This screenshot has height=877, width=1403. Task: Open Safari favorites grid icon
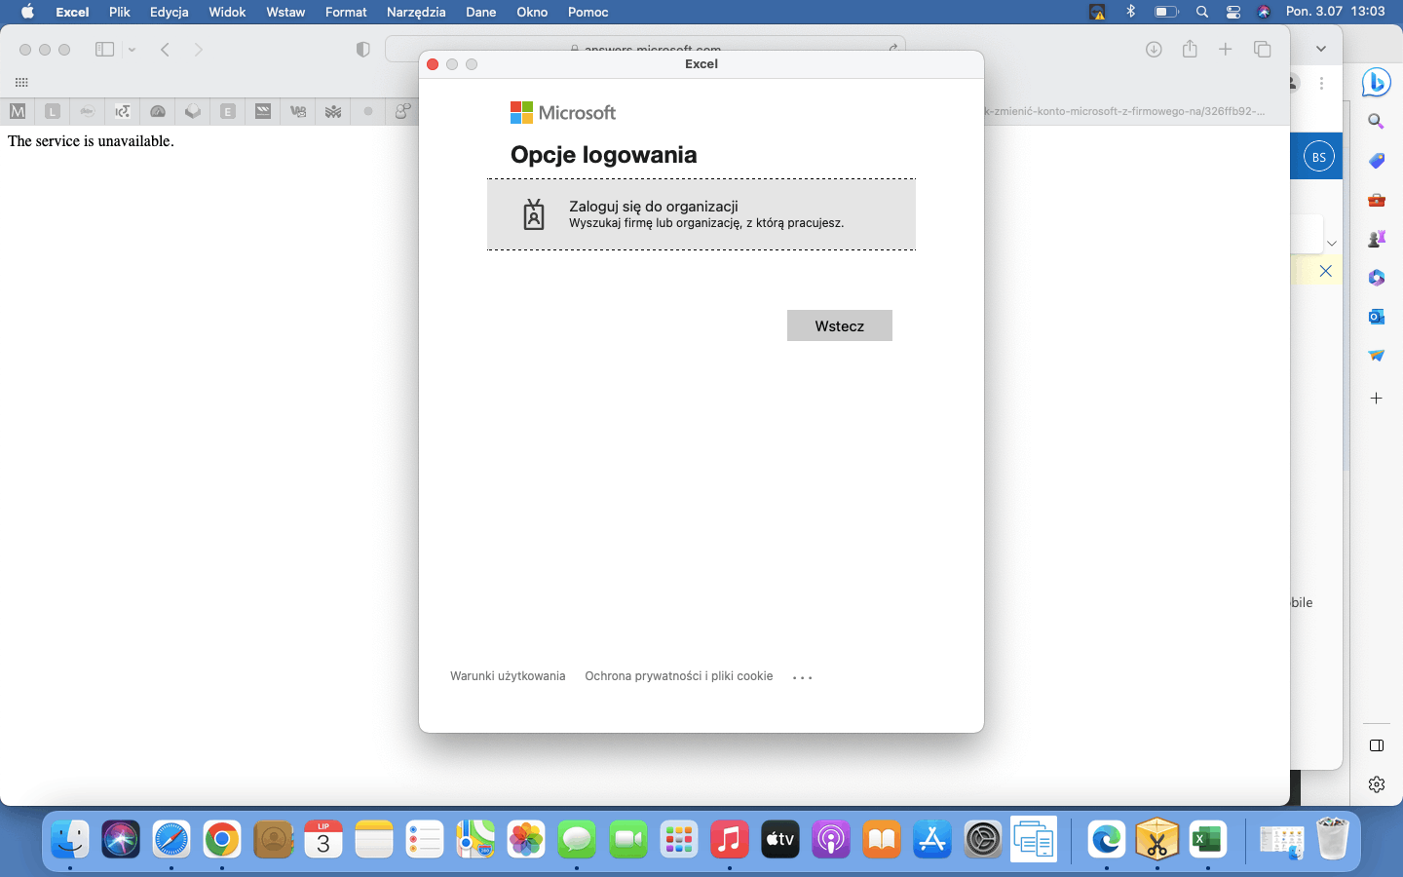coord(21,83)
